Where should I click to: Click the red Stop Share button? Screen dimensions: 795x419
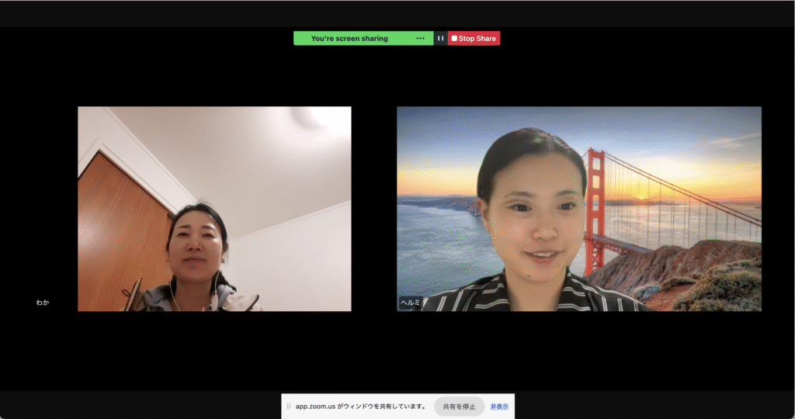coord(474,38)
